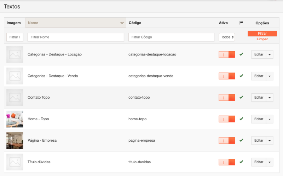Screen dimensions: 283x176
Task: Click green checkmark in Página - Empresa row
Action: pos(241,140)
